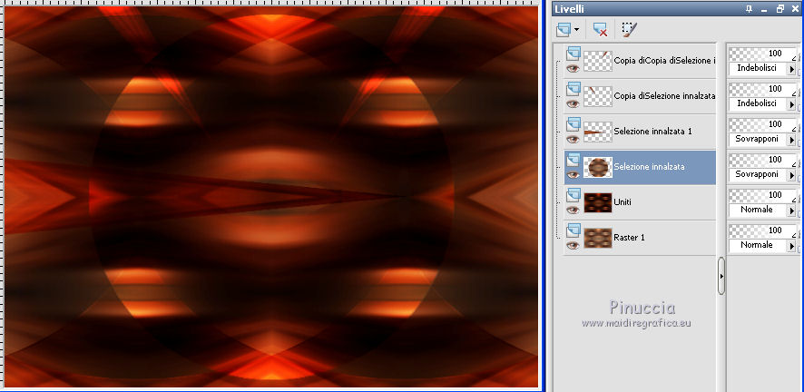Screen dimensions: 804x392
Task: Adjust opacity slider of Copia diSelezione innalzata layer
Action: click(762, 89)
